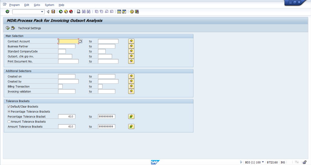Open multiple selection for Contract Account
311x165 pixels.
coord(131,41)
